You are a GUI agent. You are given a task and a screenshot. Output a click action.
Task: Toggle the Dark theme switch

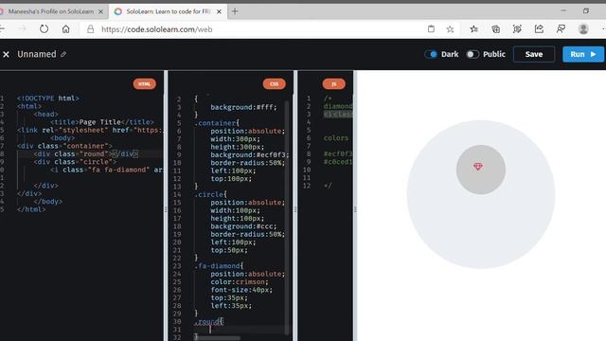431,54
